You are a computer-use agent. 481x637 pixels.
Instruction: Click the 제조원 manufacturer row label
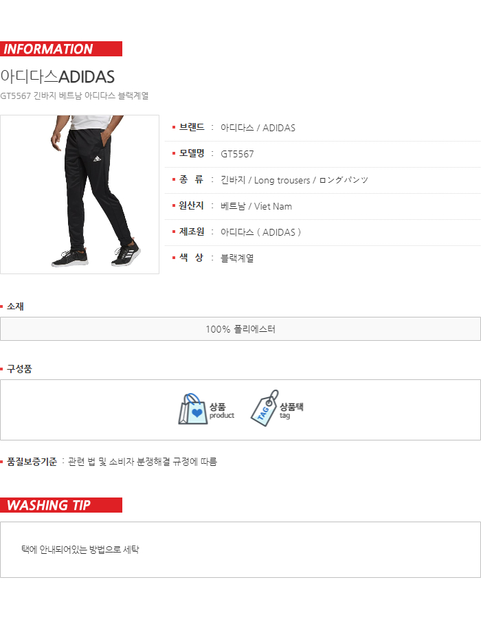192,232
